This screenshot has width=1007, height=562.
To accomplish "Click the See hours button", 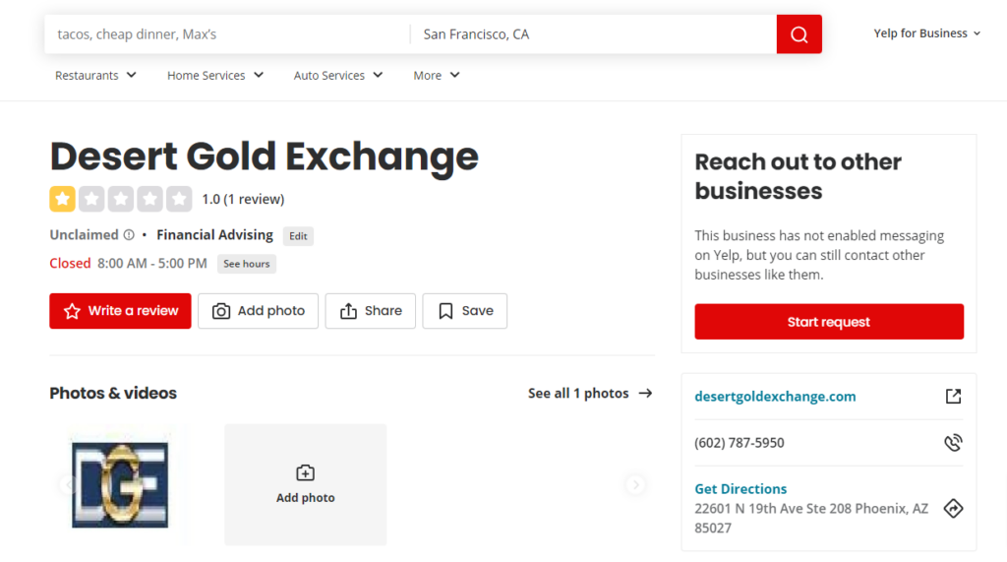I will point(247,264).
